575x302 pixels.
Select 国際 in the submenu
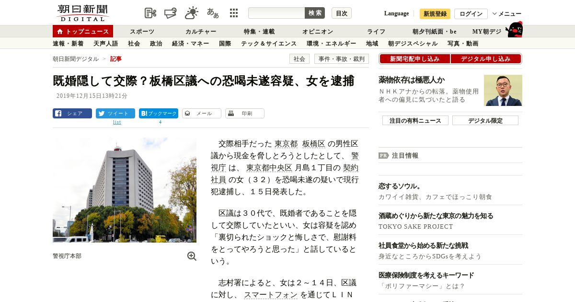pyautogui.click(x=225, y=44)
